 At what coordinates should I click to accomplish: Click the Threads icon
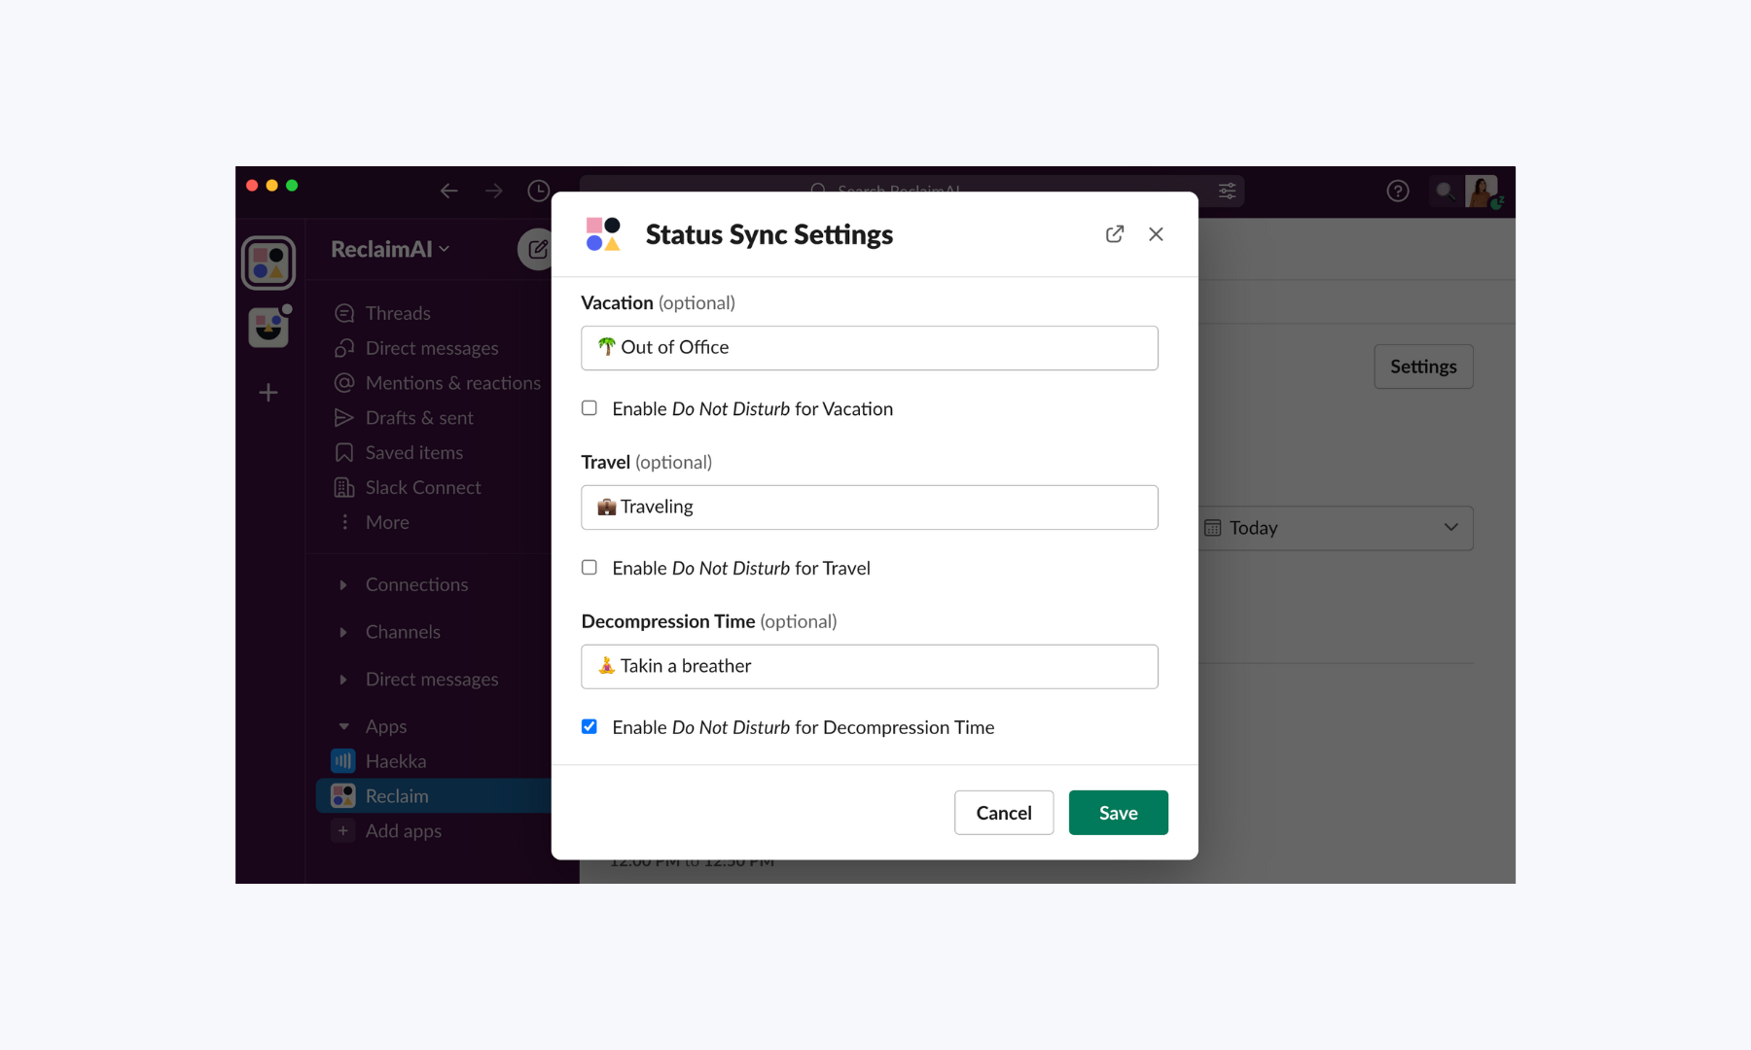pyautogui.click(x=344, y=313)
